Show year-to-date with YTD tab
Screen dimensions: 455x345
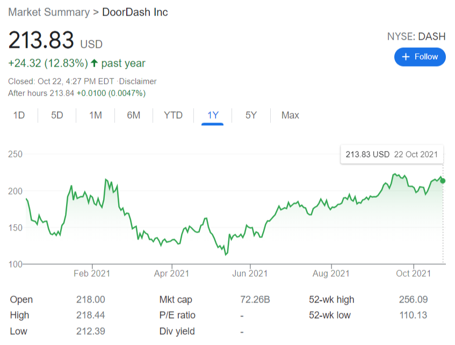coord(173,116)
